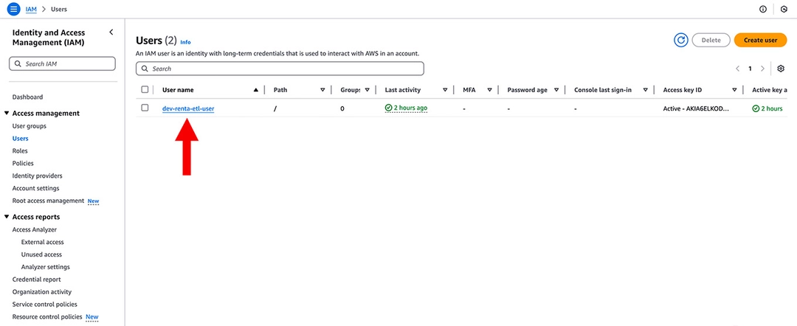797x326 pixels.
Task: Open Resource control policies
Action: (x=47, y=317)
